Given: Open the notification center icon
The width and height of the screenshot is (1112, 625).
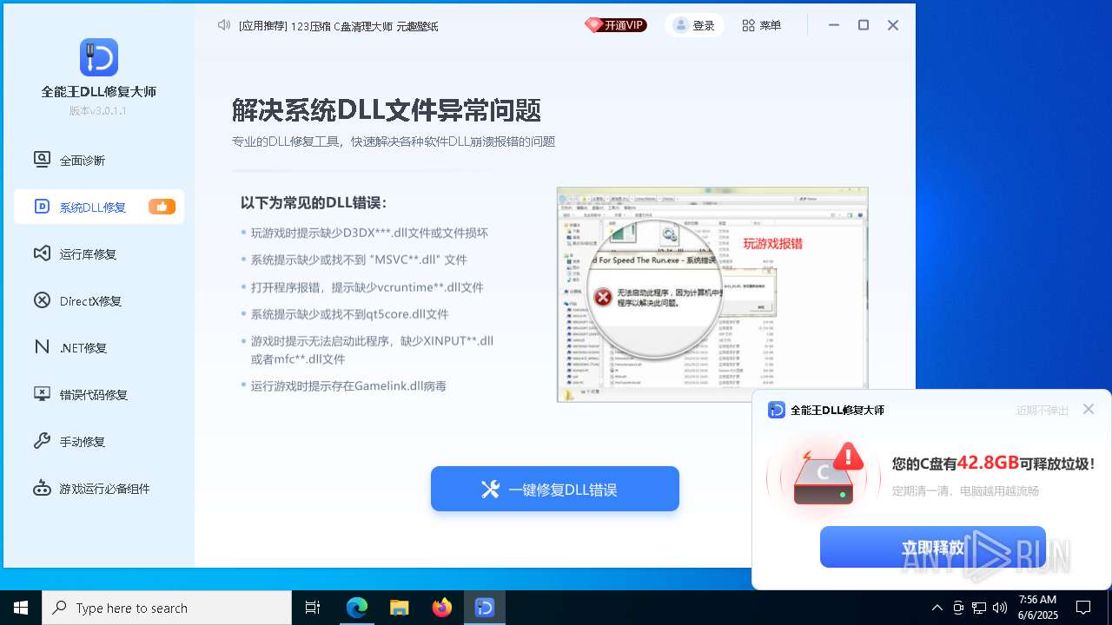Looking at the screenshot, I should click(1083, 608).
